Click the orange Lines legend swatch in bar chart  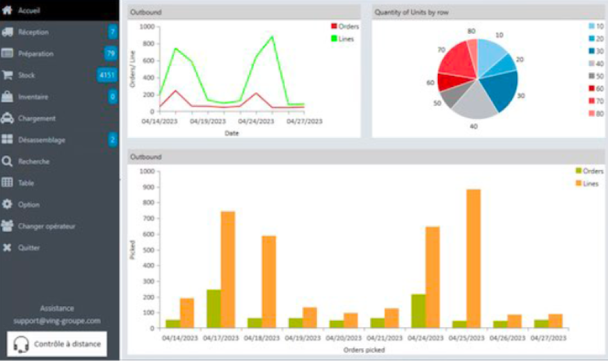pyautogui.click(x=579, y=183)
